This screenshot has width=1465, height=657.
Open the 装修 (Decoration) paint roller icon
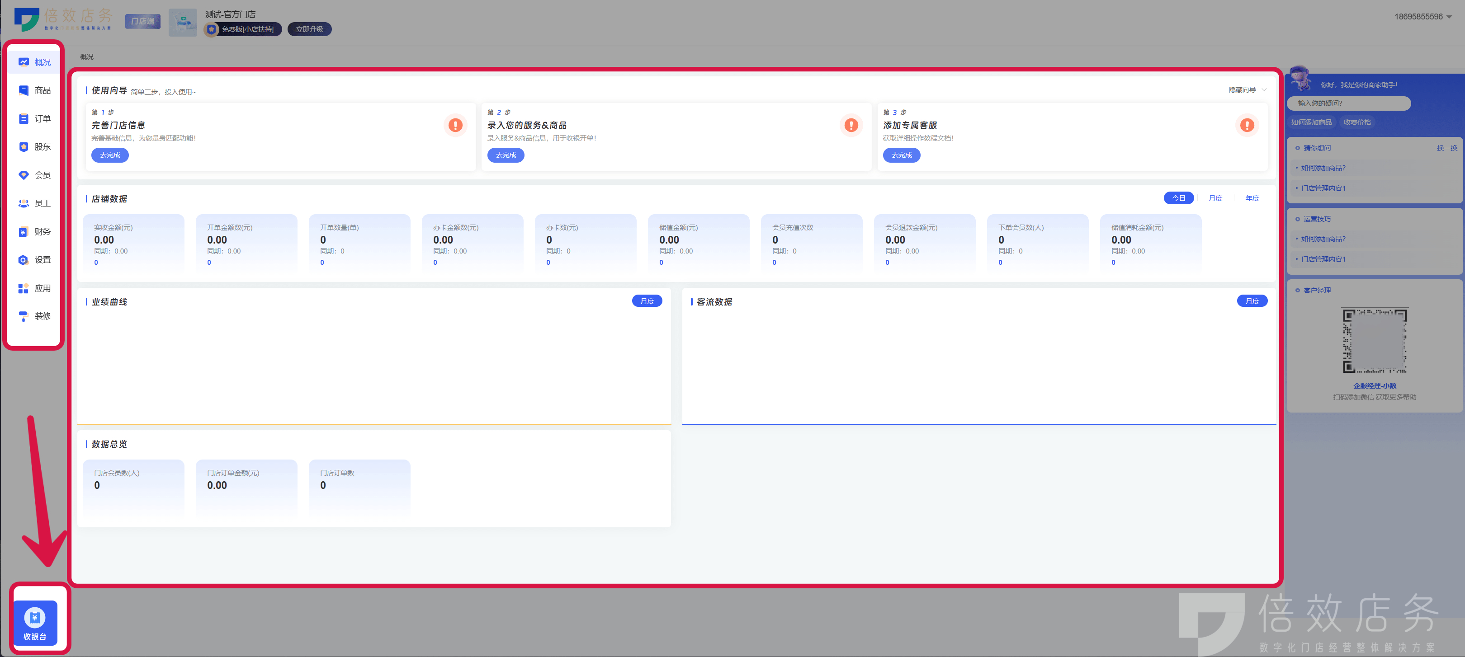tap(24, 316)
